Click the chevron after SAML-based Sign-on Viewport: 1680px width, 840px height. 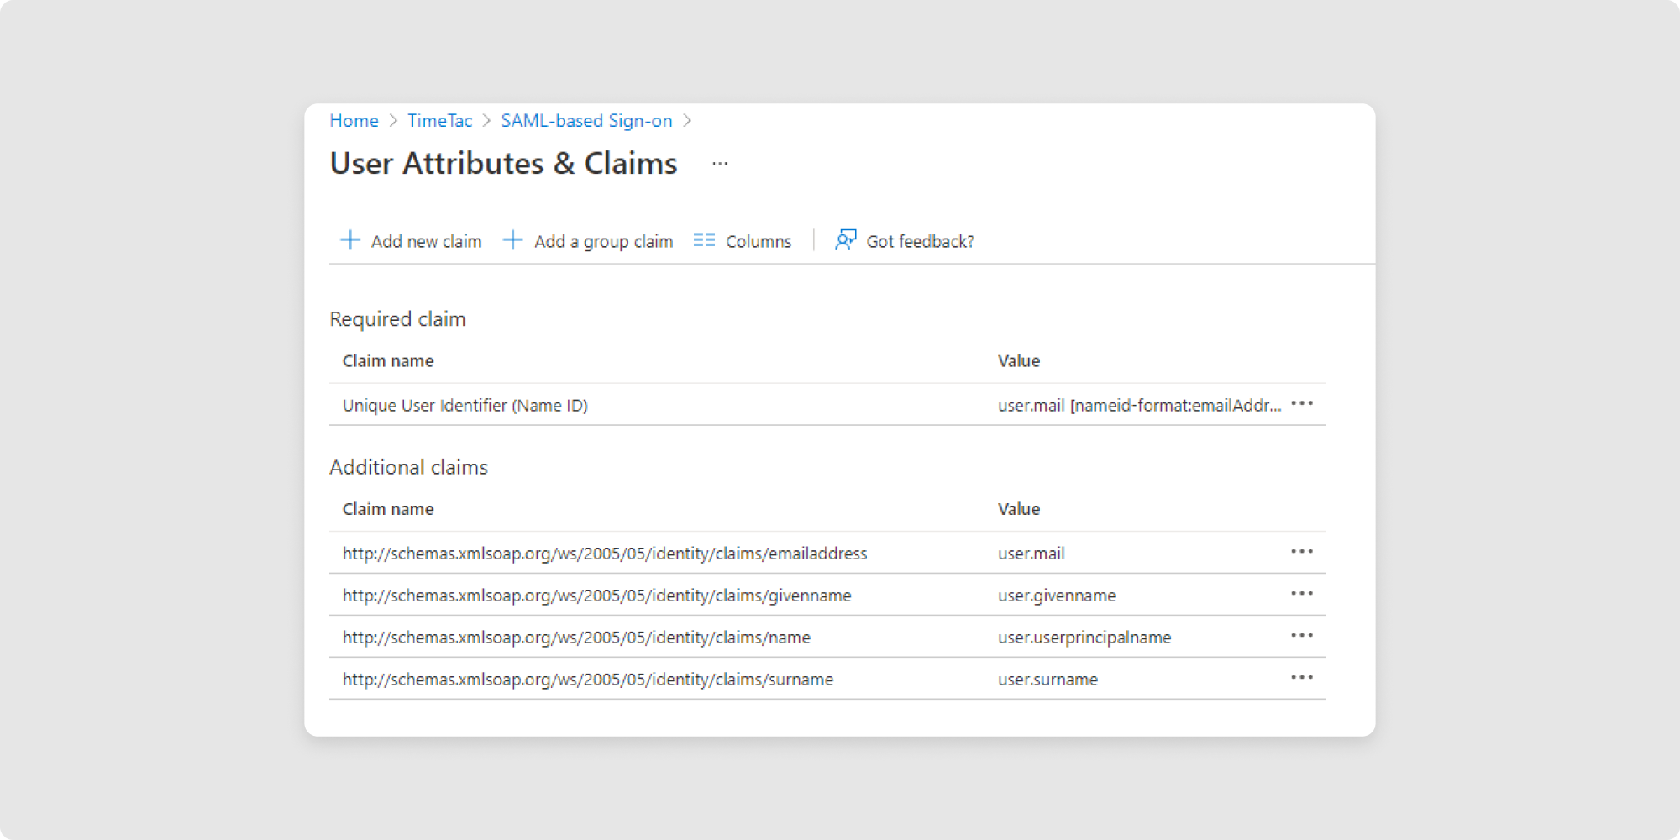click(687, 121)
